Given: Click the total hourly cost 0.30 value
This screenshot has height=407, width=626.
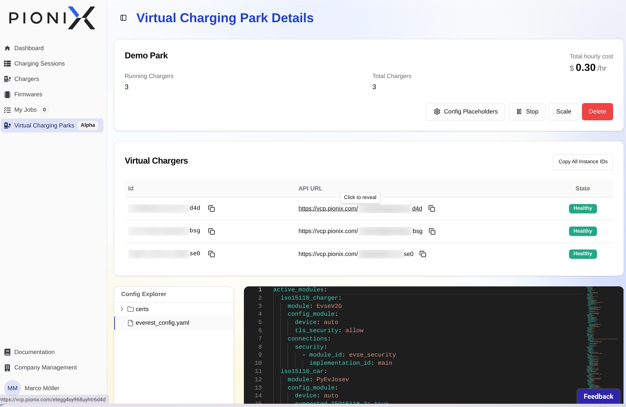Looking at the screenshot, I should point(586,68).
